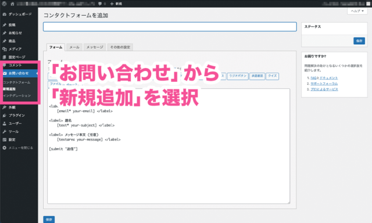Open the 外観 appearance brush icon
The width and height of the screenshot is (372, 223).
pyautogui.click(x=4, y=107)
